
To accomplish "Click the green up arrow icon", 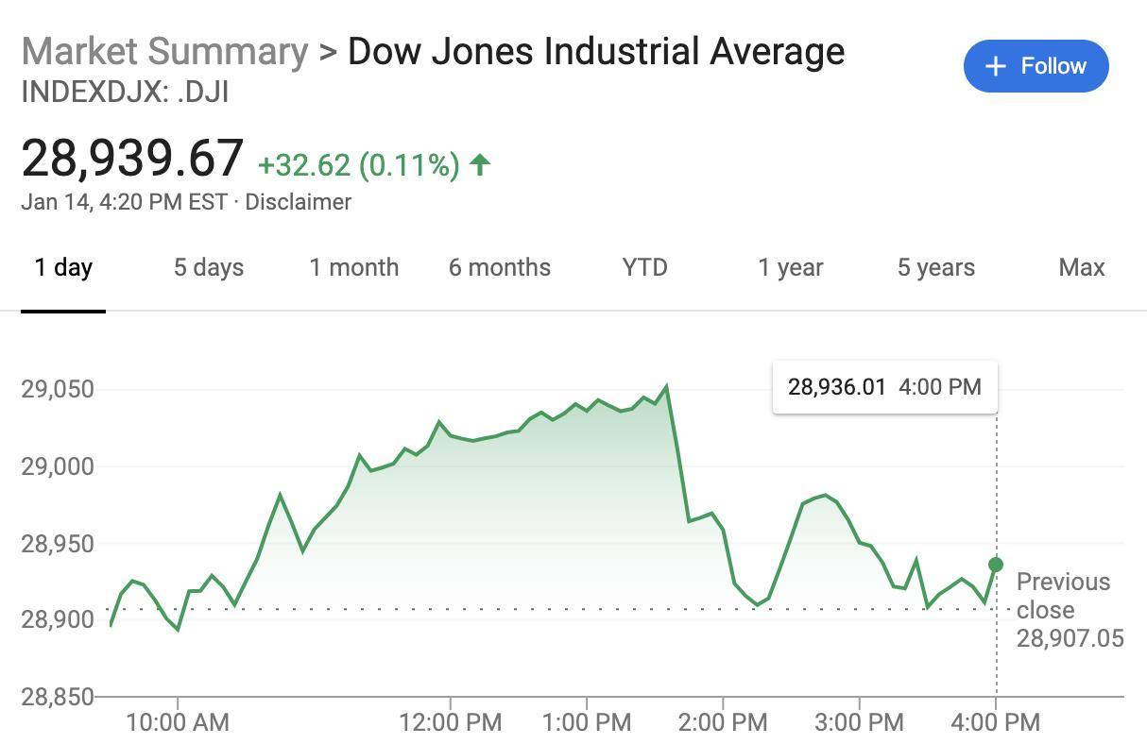I will [x=480, y=165].
